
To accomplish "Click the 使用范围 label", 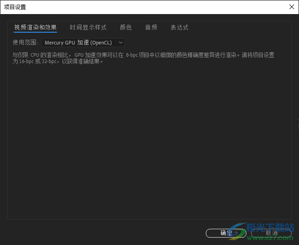I will click(25, 42).
